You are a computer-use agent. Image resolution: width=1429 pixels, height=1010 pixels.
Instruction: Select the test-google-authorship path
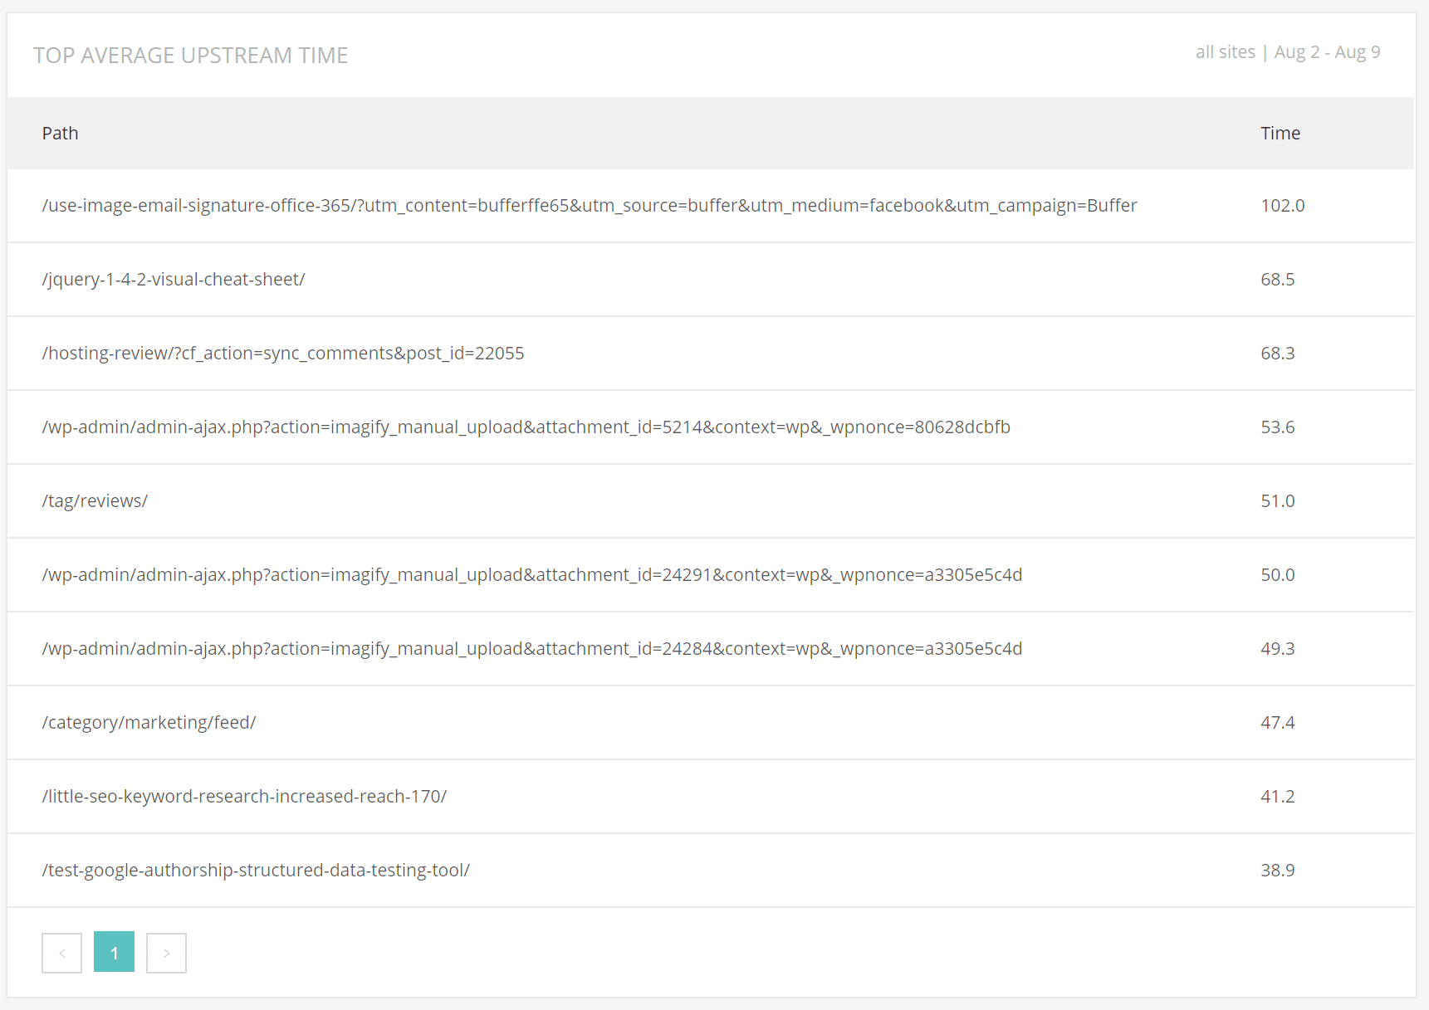click(x=256, y=870)
